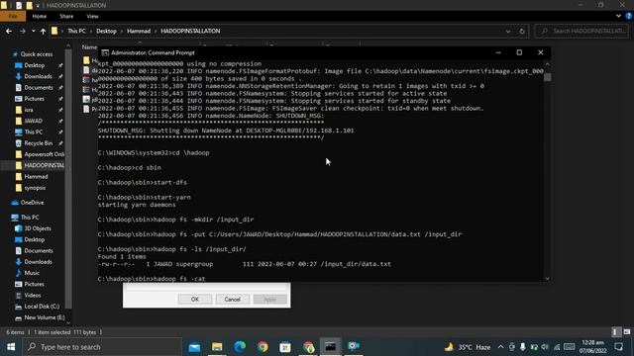Click HADOOPINSTALLATION in address breadcrumb
This screenshot has height=356, width=634.
point(190,31)
